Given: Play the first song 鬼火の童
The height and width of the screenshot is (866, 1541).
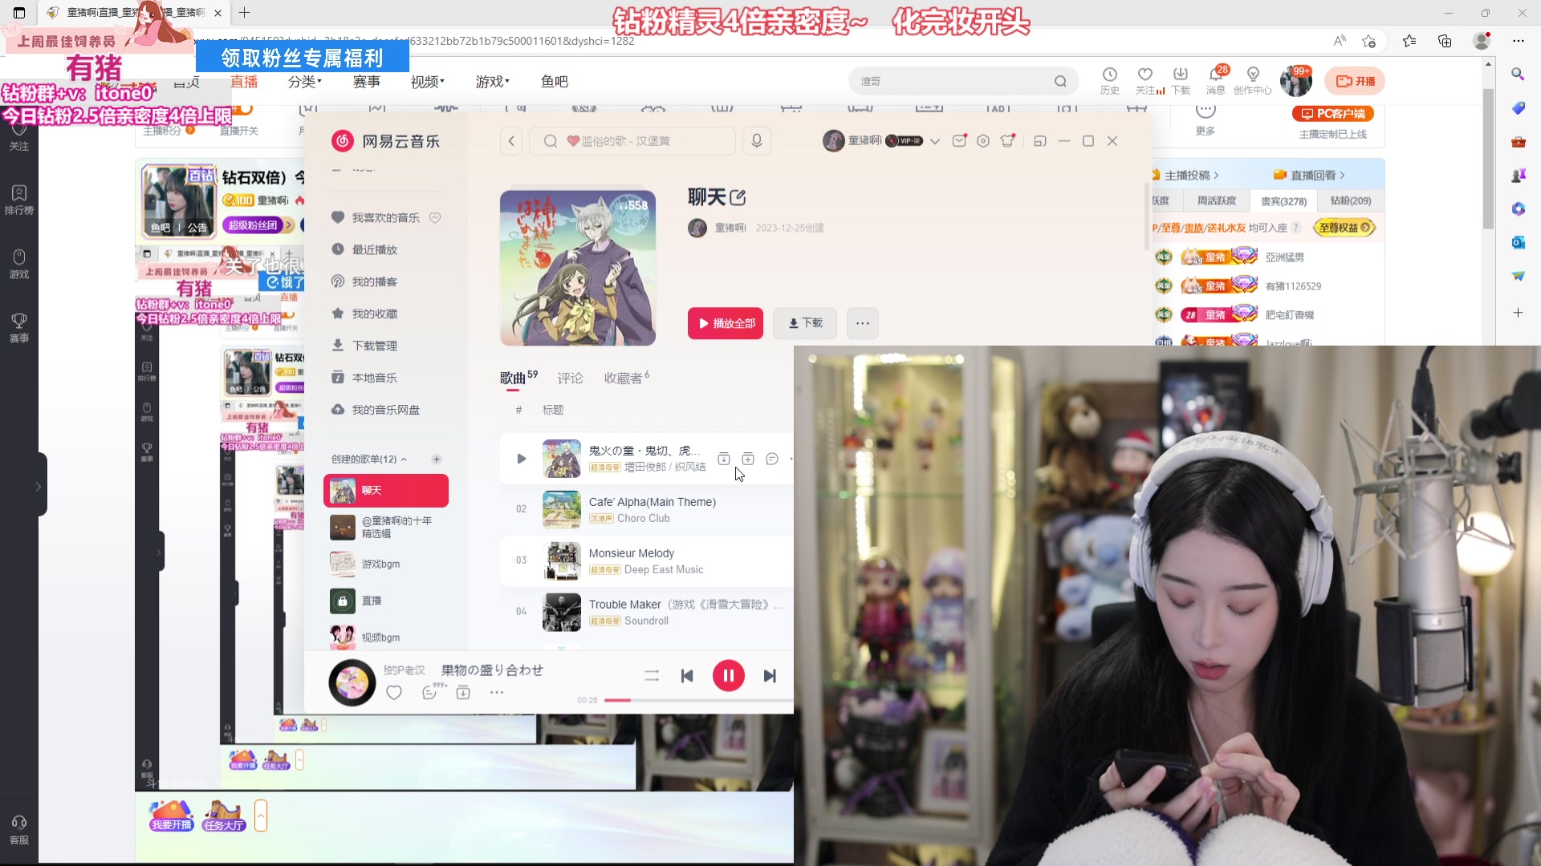Looking at the screenshot, I should [521, 459].
